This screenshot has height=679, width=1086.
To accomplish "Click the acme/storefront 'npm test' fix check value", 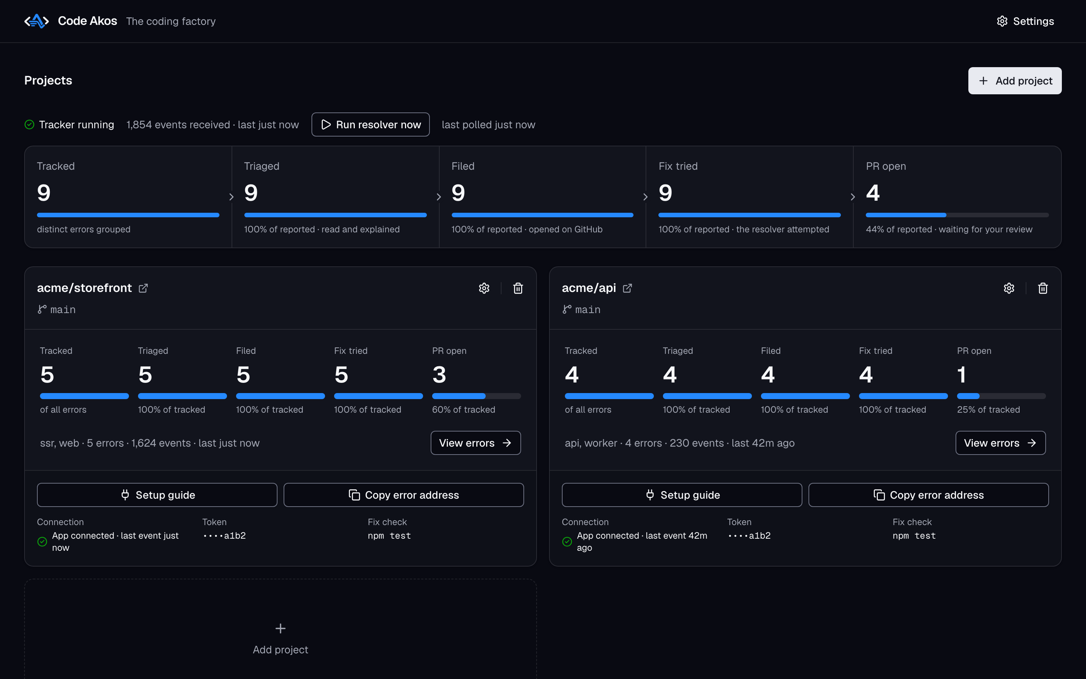I will pos(389,536).
